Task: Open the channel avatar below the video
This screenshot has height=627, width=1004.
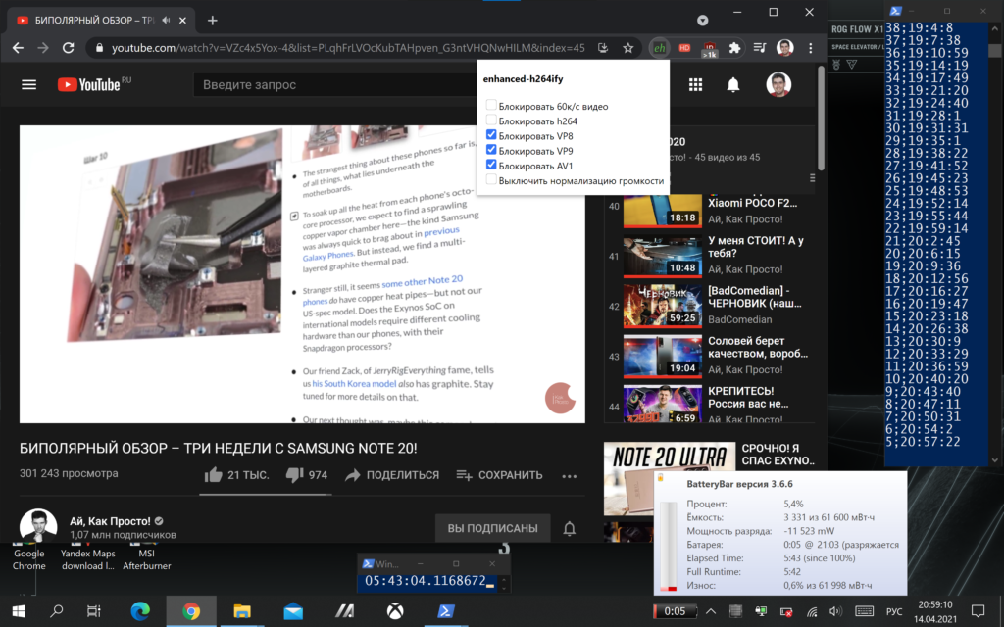Action: pos(38,526)
